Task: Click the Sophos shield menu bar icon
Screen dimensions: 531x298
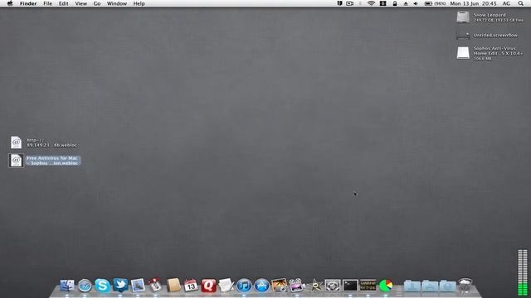Action: pos(339,3)
